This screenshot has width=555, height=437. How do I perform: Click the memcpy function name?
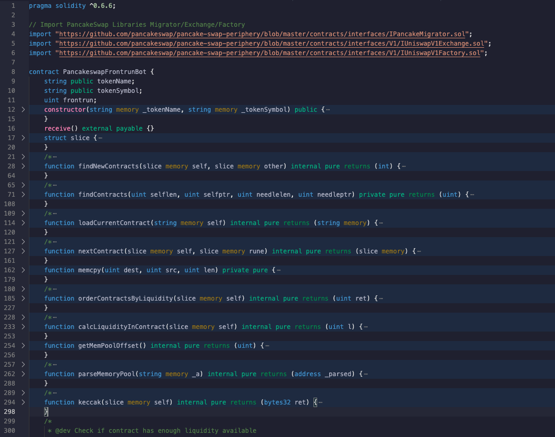[90, 270]
